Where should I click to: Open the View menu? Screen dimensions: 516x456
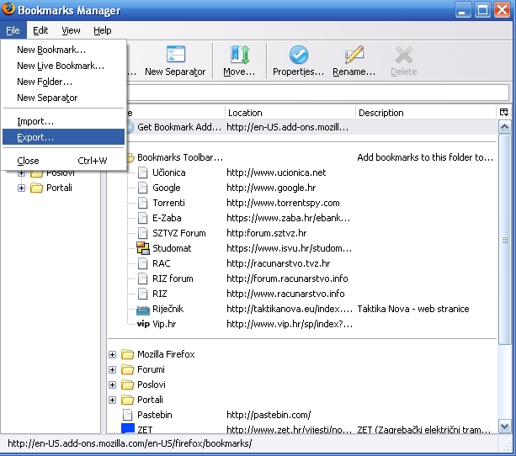[71, 30]
